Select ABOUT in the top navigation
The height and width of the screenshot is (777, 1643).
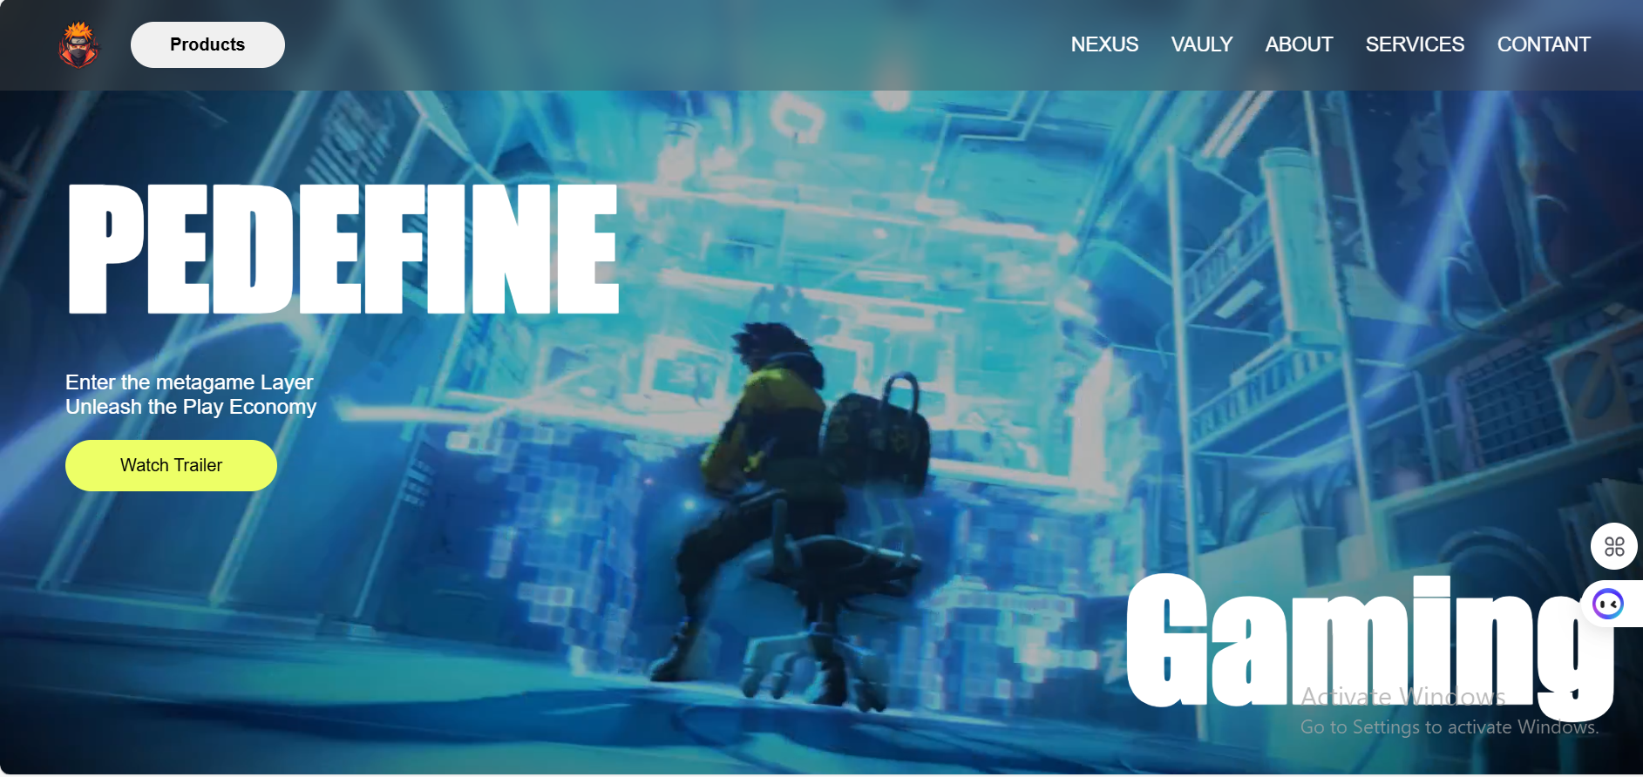tap(1299, 44)
